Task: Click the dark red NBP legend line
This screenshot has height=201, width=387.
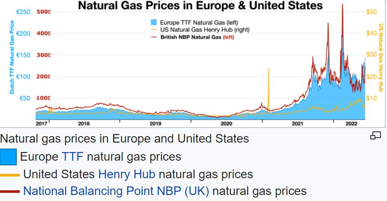Action: (x=10, y=191)
